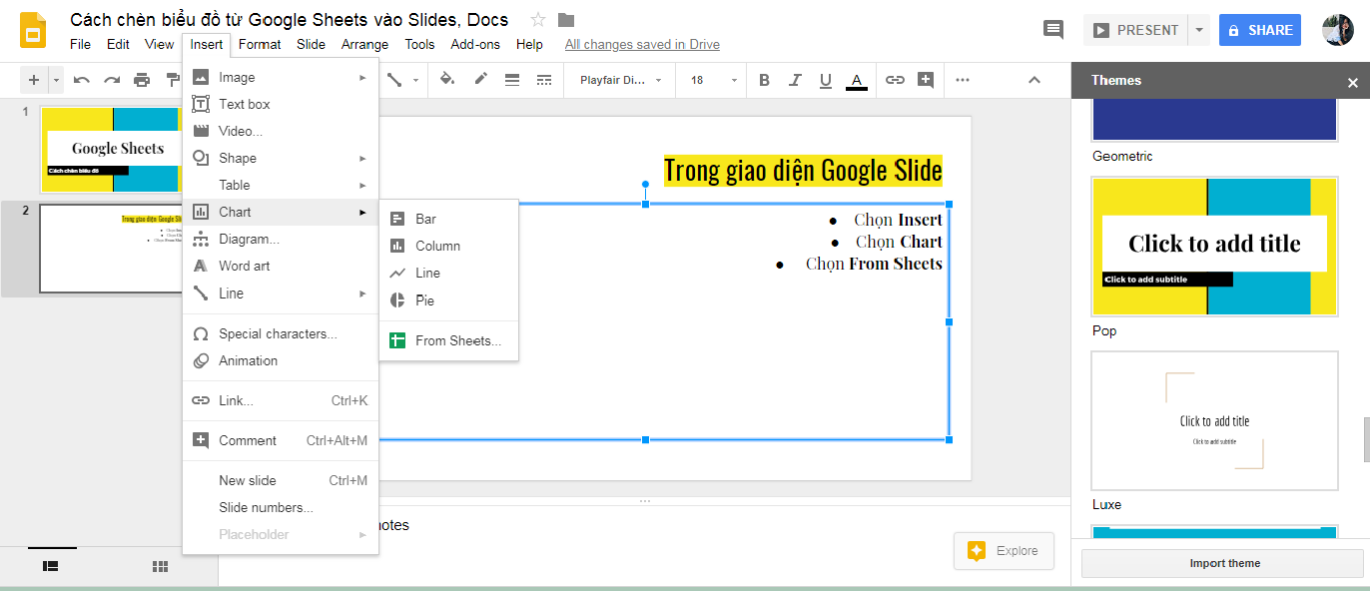Open the Edit menu
The width and height of the screenshot is (1370, 591).
[118, 44]
